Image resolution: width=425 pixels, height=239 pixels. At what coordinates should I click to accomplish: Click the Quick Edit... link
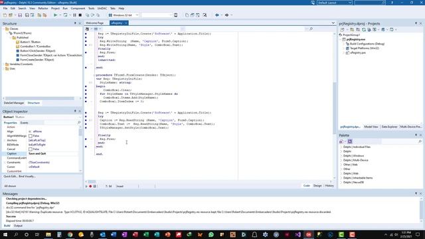point(10,177)
